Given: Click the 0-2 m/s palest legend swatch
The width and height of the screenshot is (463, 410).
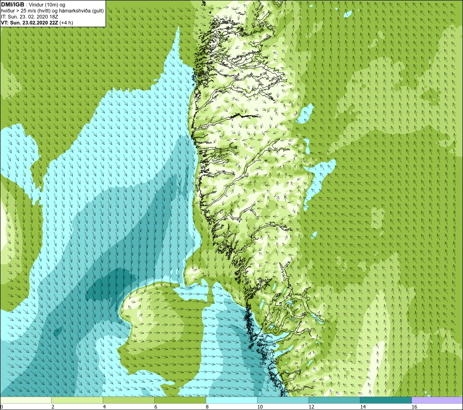Looking at the screenshot, I should pos(25,400).
